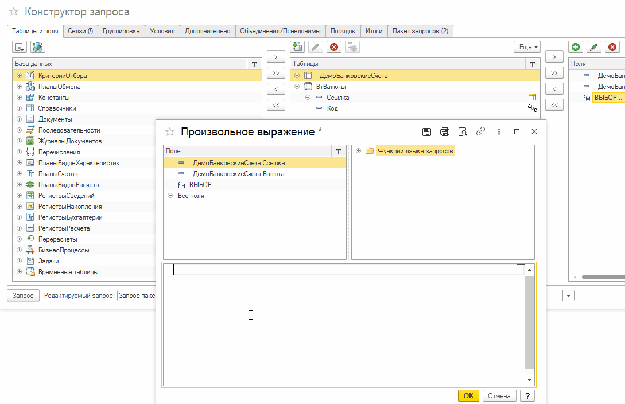Select _ДемоБанковскиеСчета.Валюта field in dialog

pos(255,174)
